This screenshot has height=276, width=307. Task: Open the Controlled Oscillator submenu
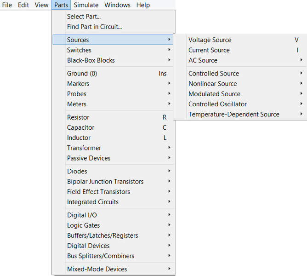[x=217, y=104]
